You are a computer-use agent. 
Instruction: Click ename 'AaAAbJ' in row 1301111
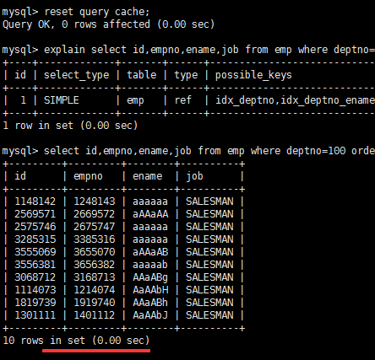[150, 315]
